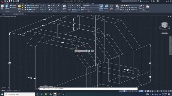172x96 pixels.
Task: Switch to the Surface ribbon tab
Action: 22,3
